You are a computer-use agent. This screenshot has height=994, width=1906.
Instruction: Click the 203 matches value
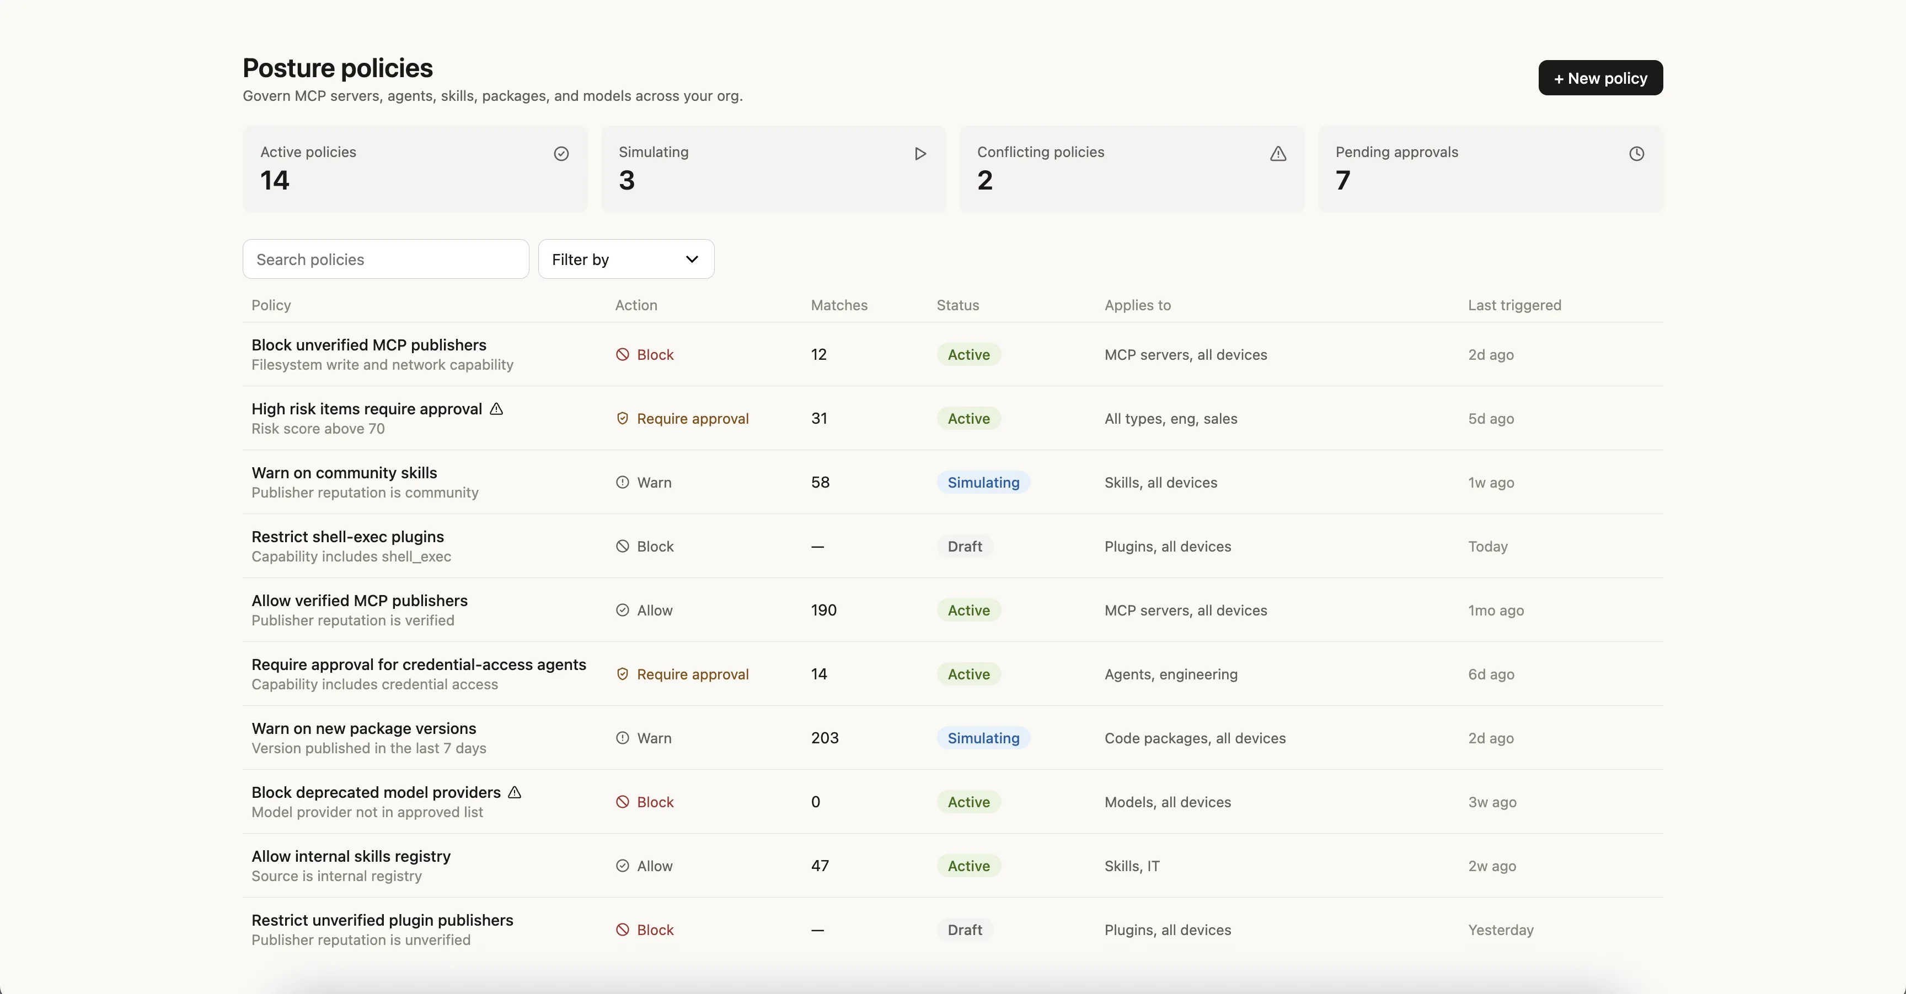(x=825, y=738)
